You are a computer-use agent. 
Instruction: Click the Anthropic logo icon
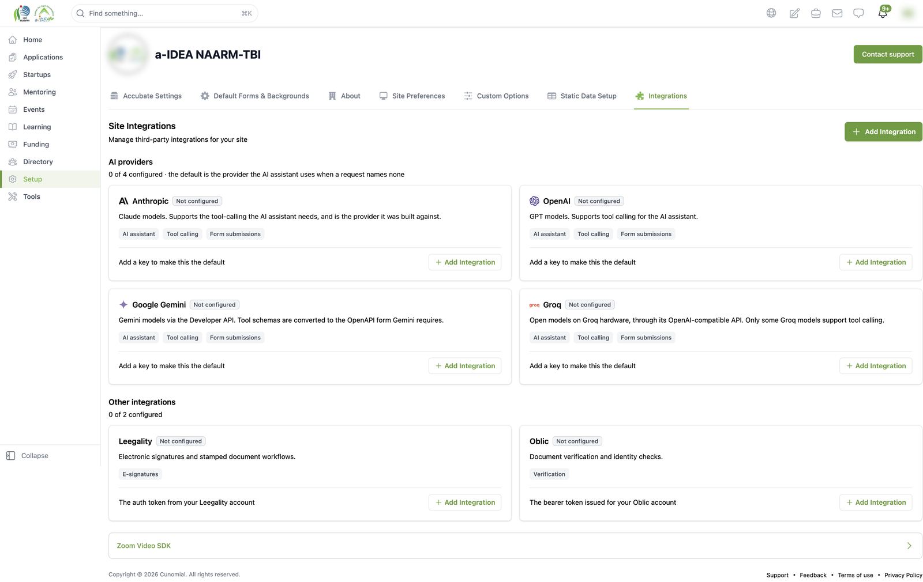pos(123,201)
